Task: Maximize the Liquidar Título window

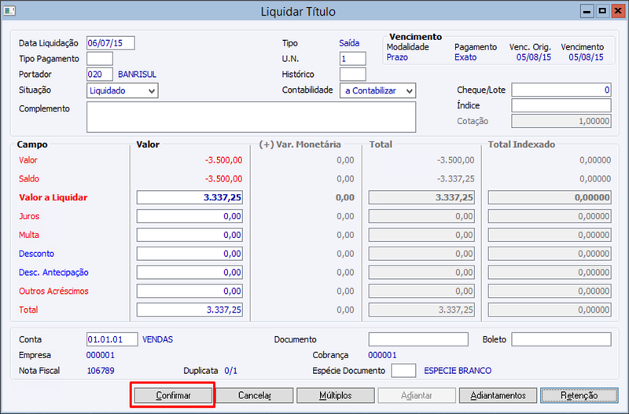Action: 602,11
